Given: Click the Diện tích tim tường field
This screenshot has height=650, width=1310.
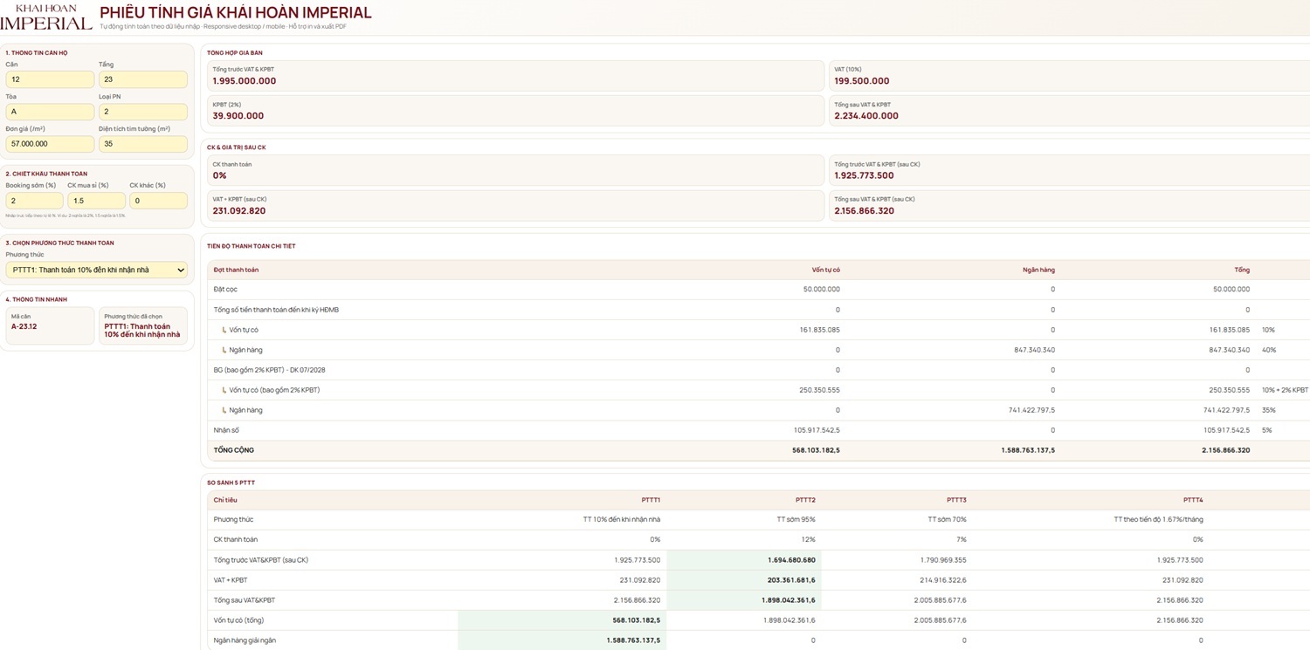Looking at the screenshot, I should pos(143,144).
